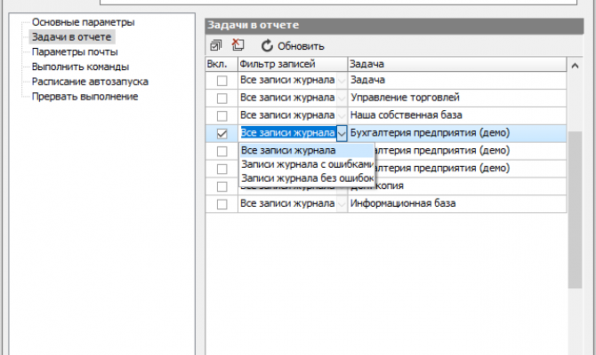Open Прервать выполнение section
Screen dimensions: 596x355
pyautogui.click(x=85, y=96)
